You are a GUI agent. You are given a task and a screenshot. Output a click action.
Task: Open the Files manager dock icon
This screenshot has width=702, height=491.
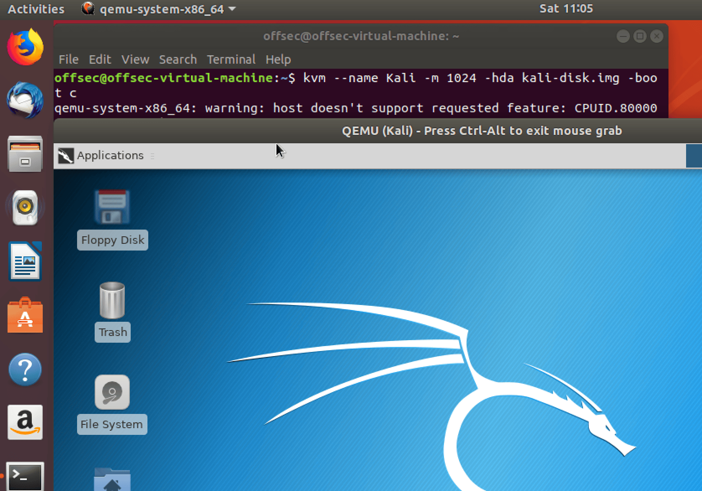25,154
